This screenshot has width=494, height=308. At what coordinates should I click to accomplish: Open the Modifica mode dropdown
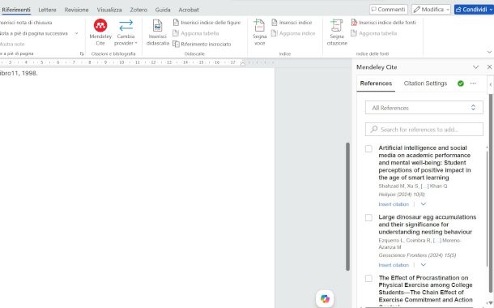431,9
